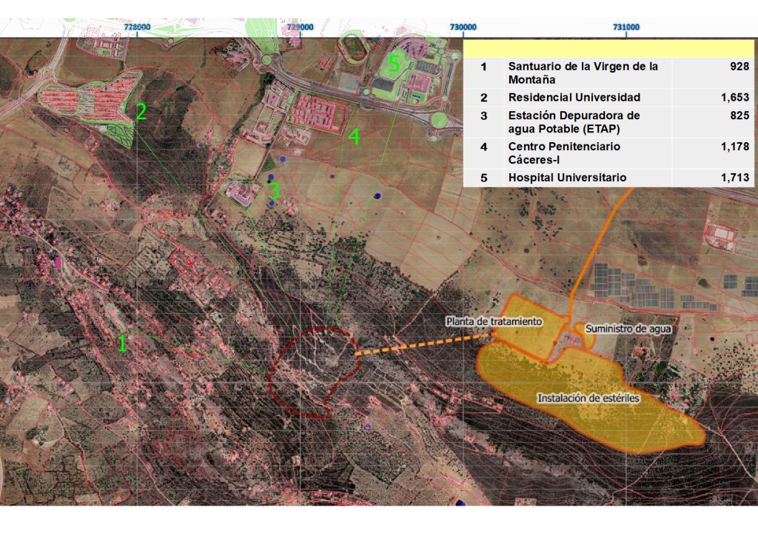Select the 'Instalación de estériles' label
758x536 pixels.
pyautogui.click(x=588, y=398)
